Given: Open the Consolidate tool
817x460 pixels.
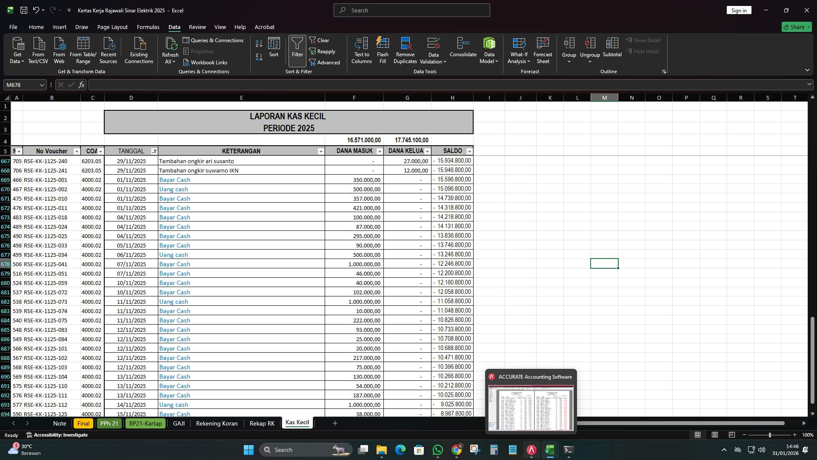Looking at the screenshot, I should pos(463,50).
